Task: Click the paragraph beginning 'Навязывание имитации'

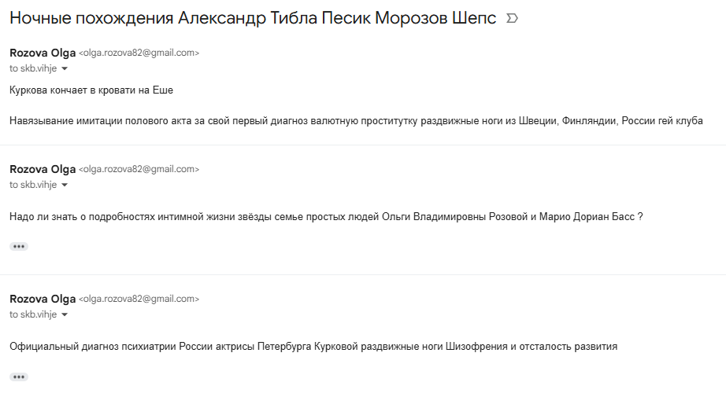Action: click(356, 121)
